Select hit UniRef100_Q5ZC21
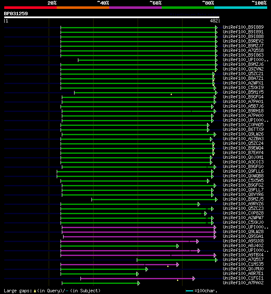 [243, 73]
